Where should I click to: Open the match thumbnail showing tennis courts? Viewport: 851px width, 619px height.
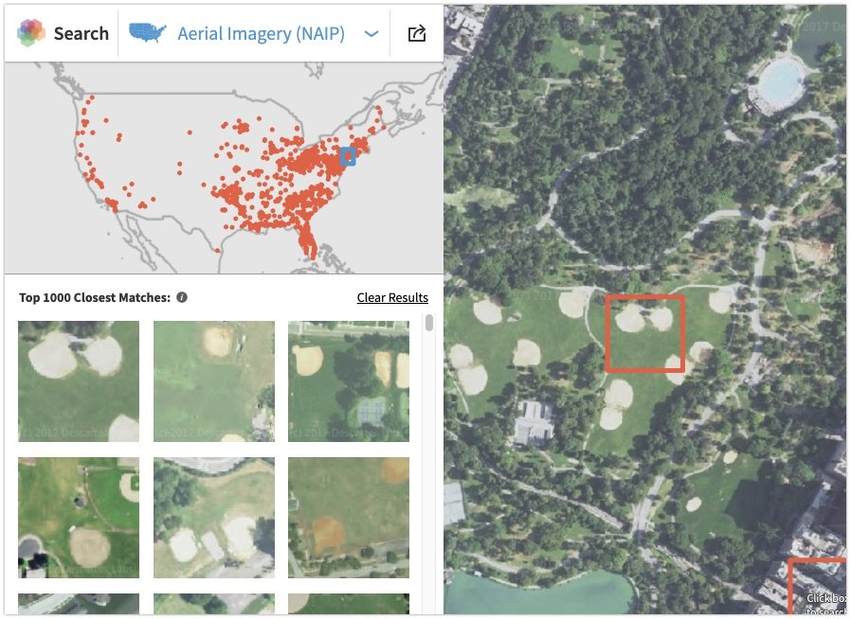click(349, 381)
